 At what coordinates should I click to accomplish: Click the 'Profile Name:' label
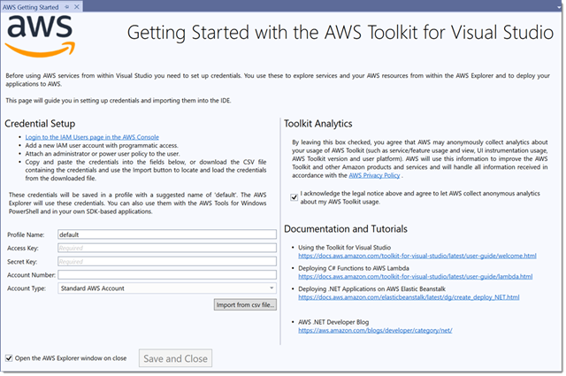click(x=26, y=235)
